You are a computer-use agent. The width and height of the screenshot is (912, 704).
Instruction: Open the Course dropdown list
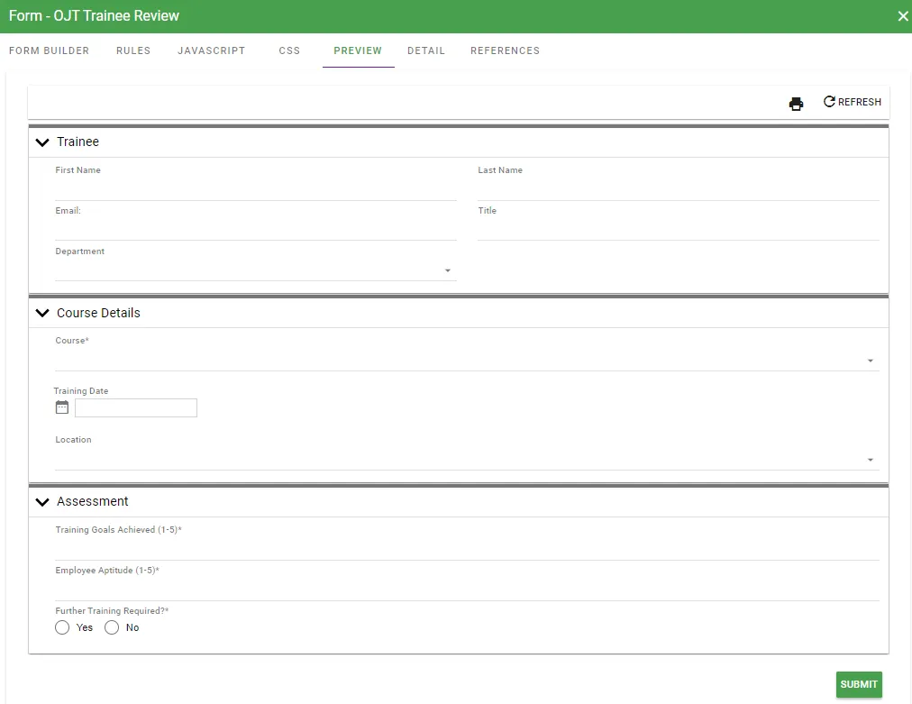pos(871,361)
